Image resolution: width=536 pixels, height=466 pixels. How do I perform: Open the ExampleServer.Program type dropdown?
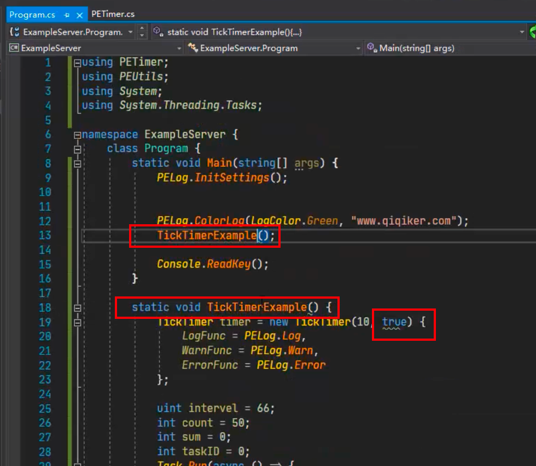(x=358, y=49)
